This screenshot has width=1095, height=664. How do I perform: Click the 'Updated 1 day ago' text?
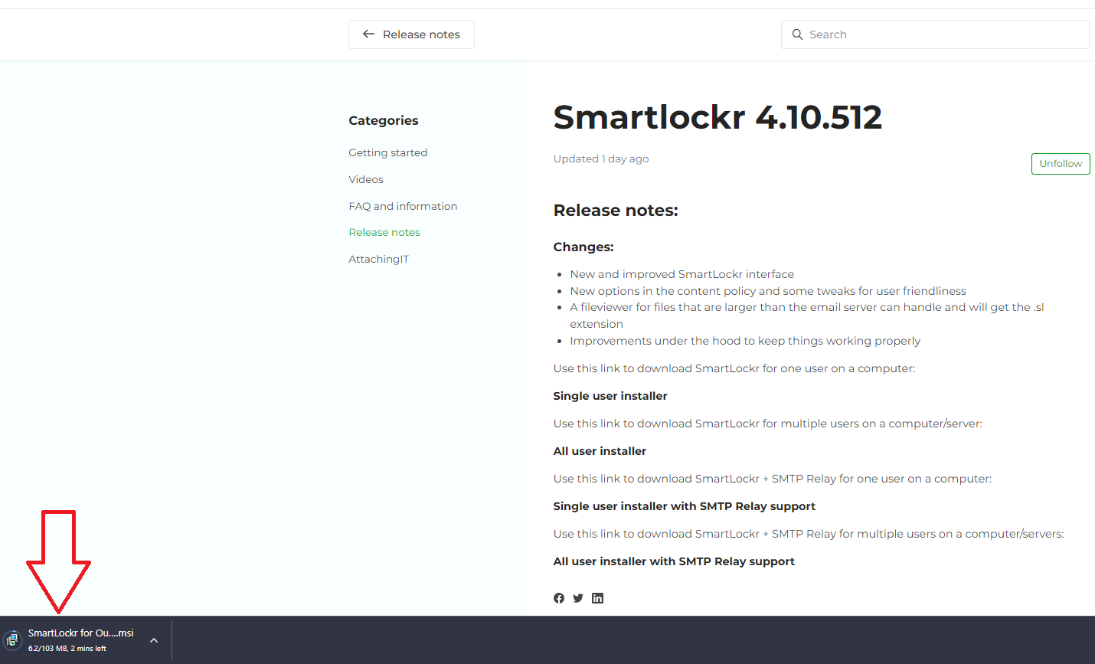[601, 159]
